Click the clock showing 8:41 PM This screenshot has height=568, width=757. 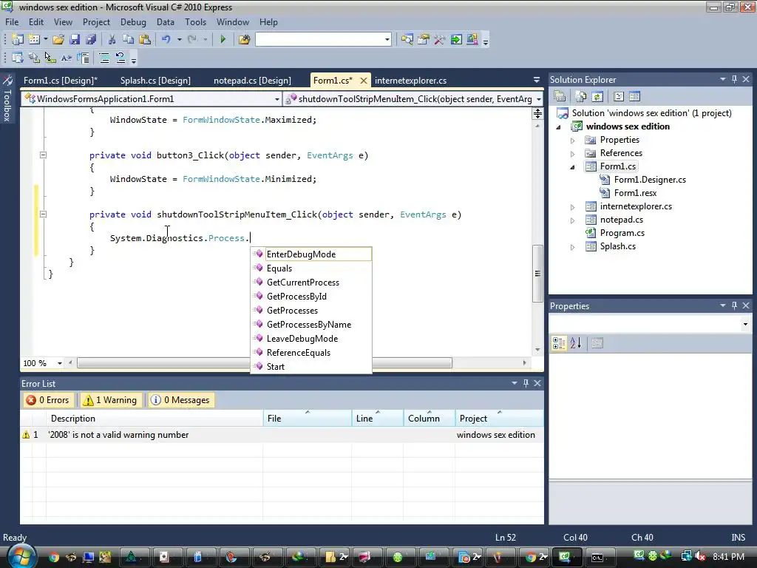(x=728, y=556)
